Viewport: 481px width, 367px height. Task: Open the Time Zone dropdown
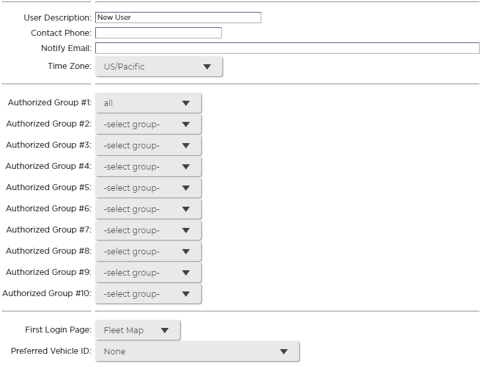click(159, 66)
